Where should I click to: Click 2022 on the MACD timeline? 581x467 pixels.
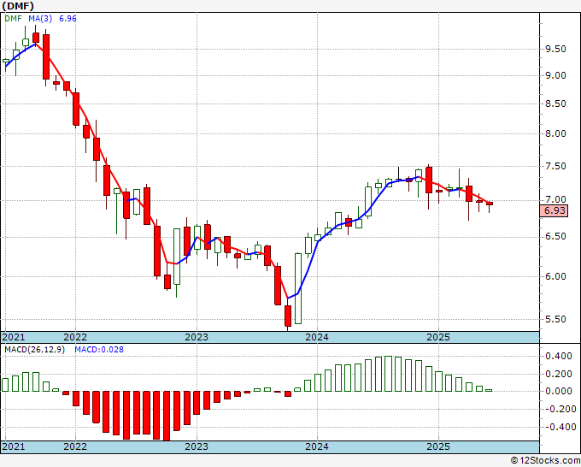pos(75,446)
